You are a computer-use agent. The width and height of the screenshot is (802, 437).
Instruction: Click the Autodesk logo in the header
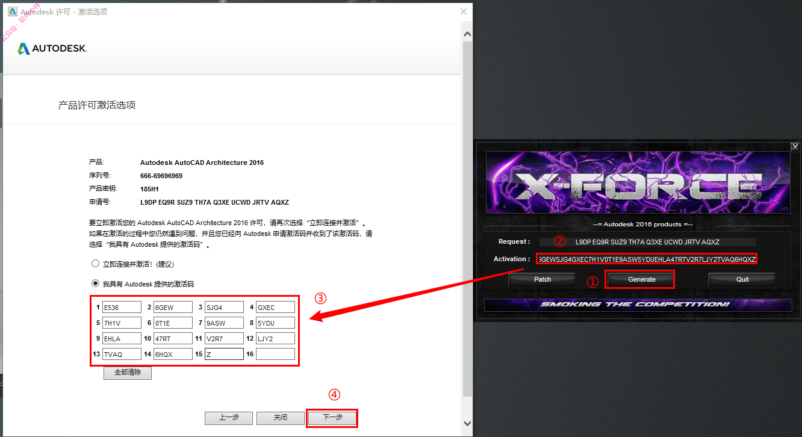52,49
